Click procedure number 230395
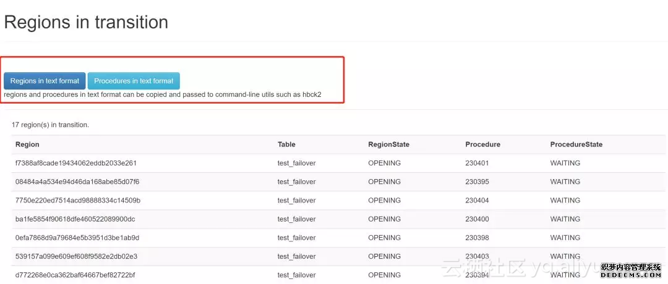Image resolution: width=668 pixels, height=284 pixels. (477, 182)
